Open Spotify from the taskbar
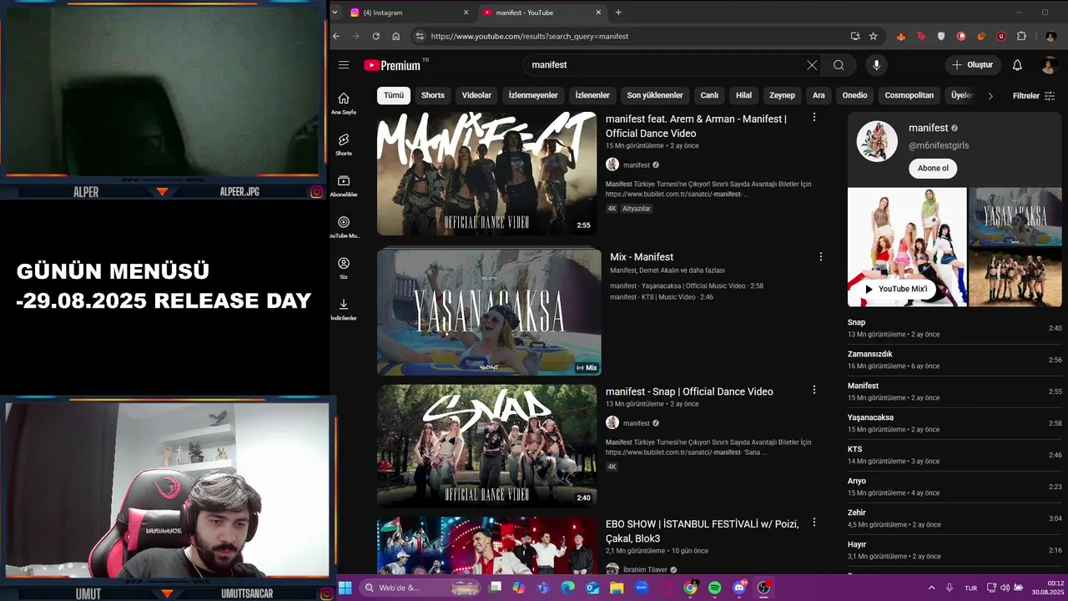 click(715, 588)
